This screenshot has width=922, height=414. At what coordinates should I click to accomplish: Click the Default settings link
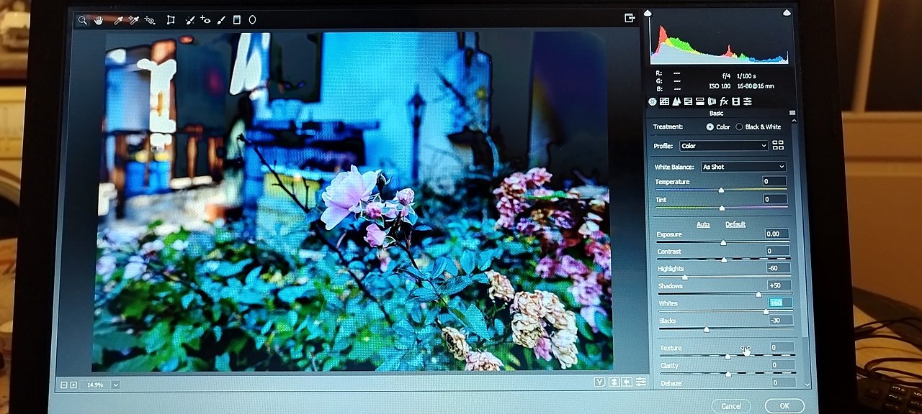coord(735,224)
